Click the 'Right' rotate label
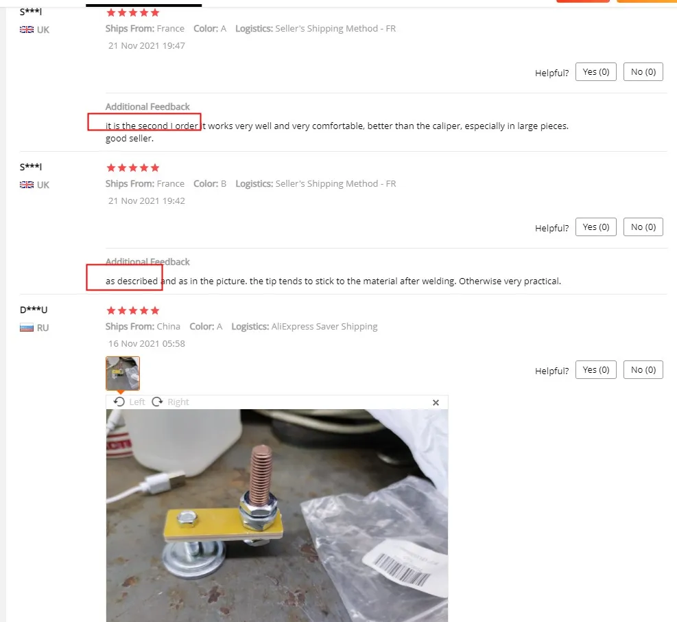Screen dimensions: 677x622 pyautogui.click(x=178, y=402)
